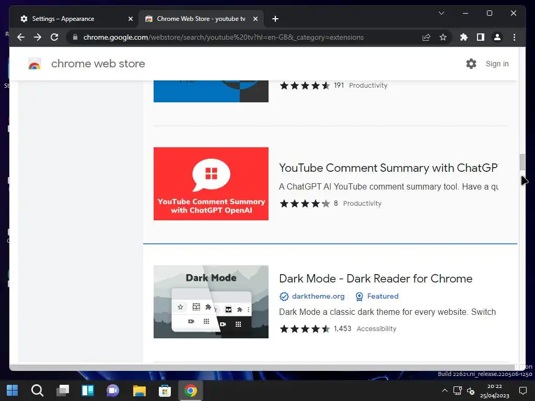
Task: View site information via padlock icon
Action: tap(75, 37)
